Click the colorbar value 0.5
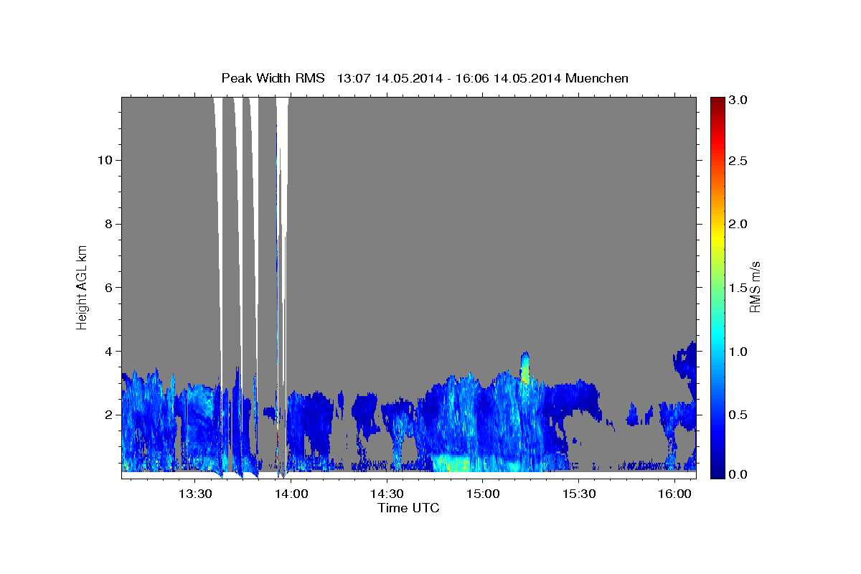The height and width of the screenshot is (574, 861). click(x=738, y=415)
